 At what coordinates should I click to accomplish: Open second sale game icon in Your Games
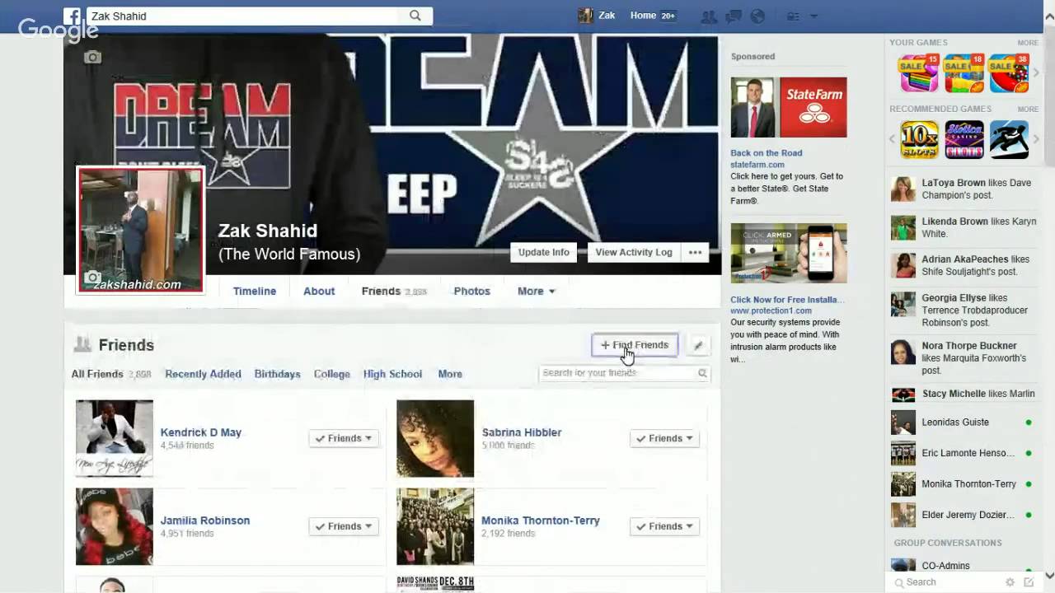(x=964, y=73)
